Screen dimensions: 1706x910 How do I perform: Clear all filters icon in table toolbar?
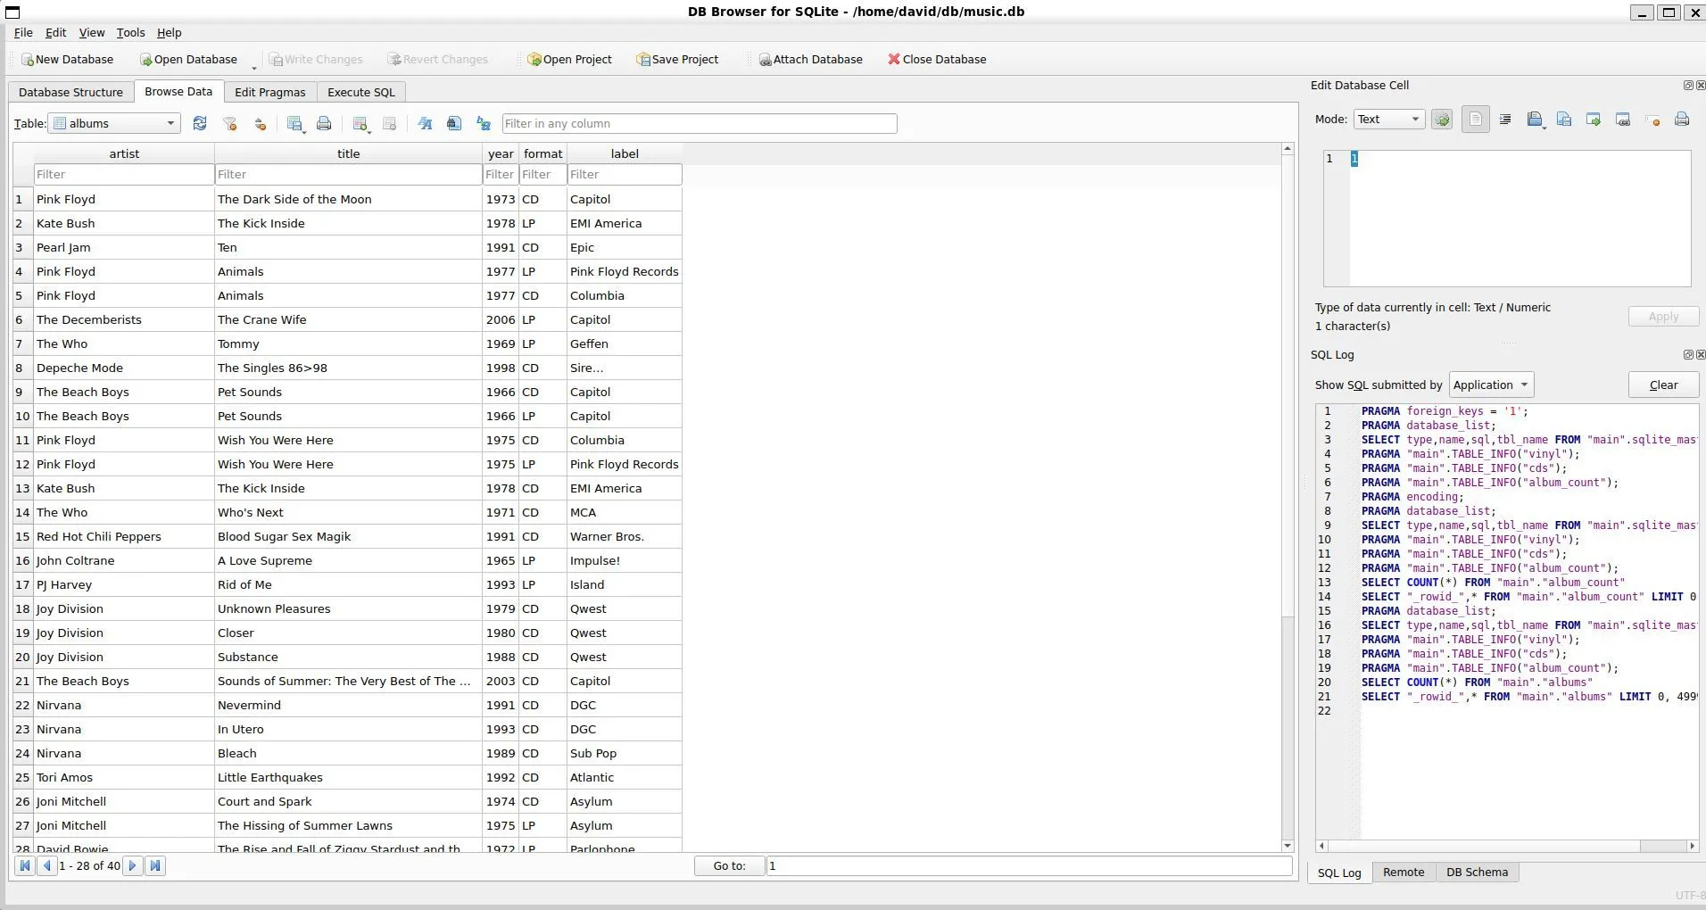point(230,124)
